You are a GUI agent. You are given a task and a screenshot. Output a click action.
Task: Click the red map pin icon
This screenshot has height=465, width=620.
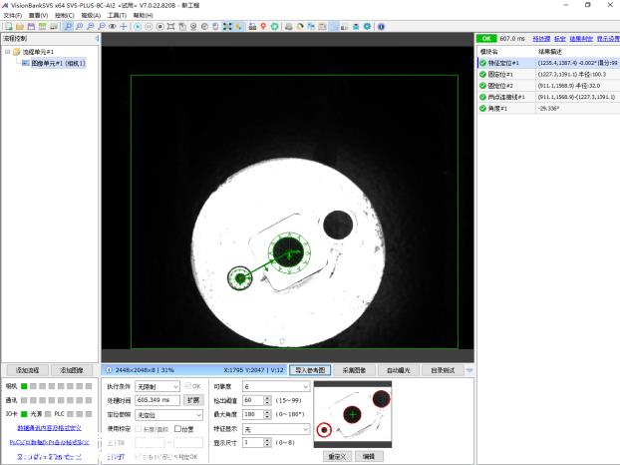pyautogui.click(x=263, y=27)
